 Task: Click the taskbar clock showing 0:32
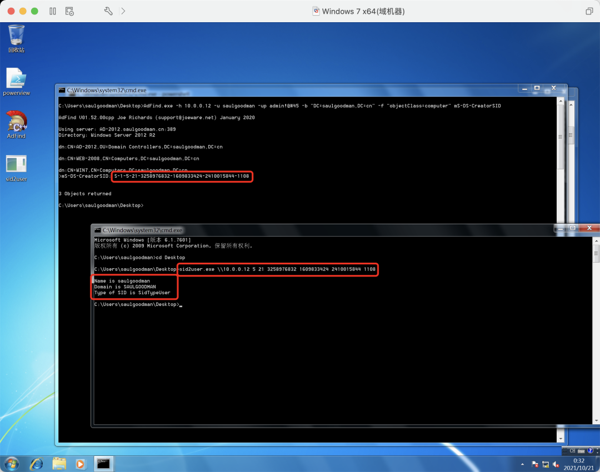pos(578,464)
